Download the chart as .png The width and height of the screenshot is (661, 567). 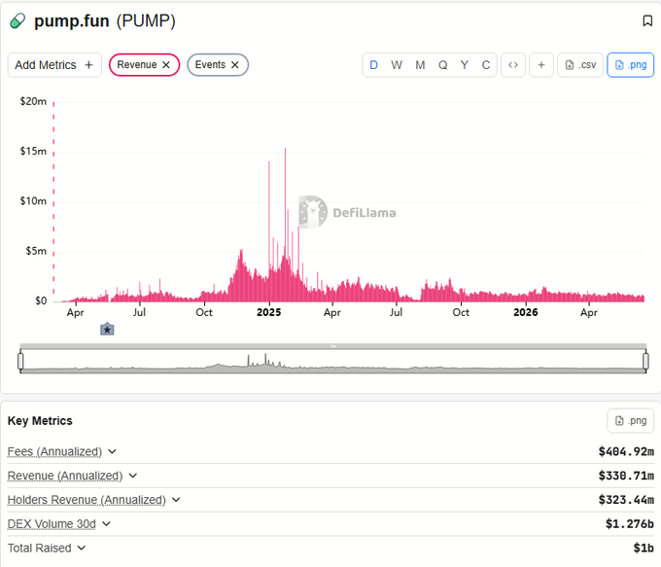pos(631,65)
